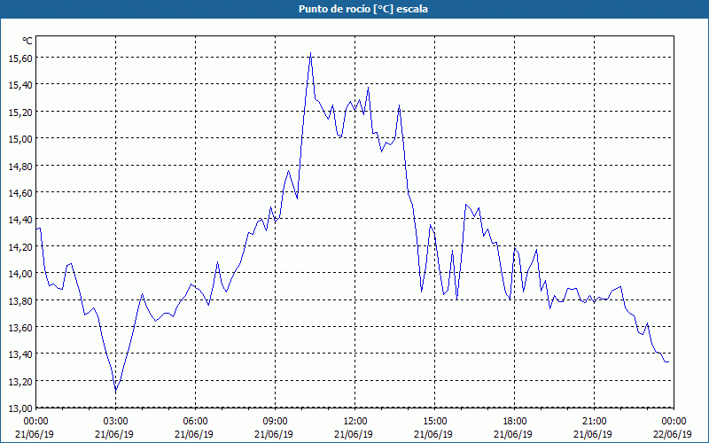Image resolution: width=709 pixels, height=443 pixels.
Task: Select the 13,80 y-axis label
Action: 20,300
